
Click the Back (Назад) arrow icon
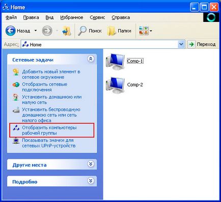click(x=10, y=31)
